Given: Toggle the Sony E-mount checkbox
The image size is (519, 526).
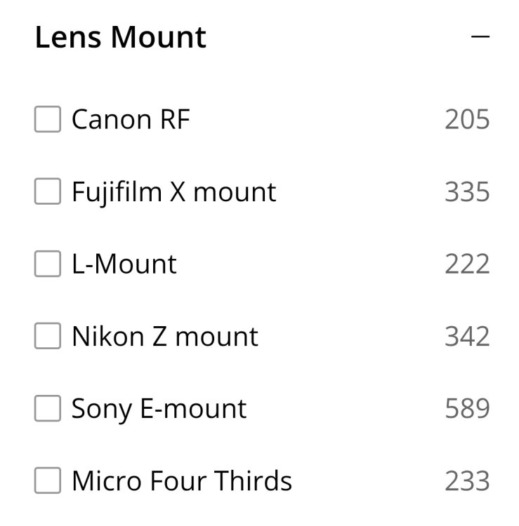Looking at the screenshot, I should point(48,409).
